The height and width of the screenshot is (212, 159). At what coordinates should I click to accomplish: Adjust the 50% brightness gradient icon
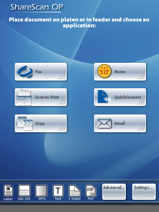(41, 191)
